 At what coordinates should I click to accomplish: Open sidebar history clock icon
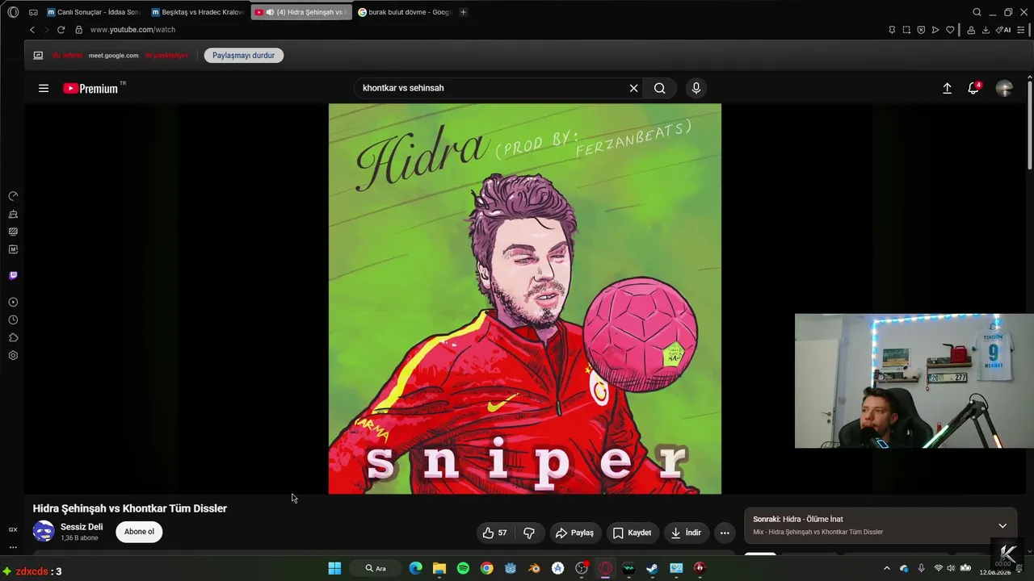[x=13, y=320]
